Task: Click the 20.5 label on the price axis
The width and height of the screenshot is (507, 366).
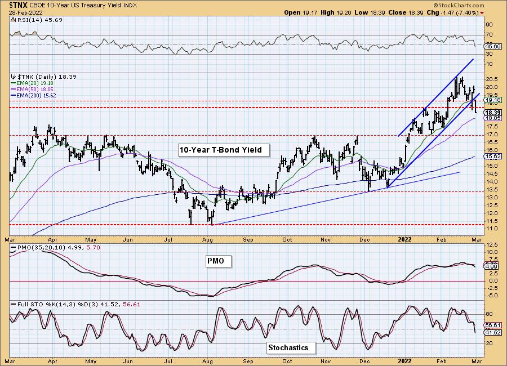Action: (x=491, y=79)
